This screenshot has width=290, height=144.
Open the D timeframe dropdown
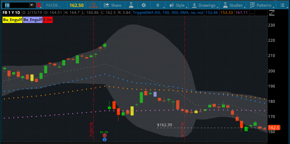(158, 5)
